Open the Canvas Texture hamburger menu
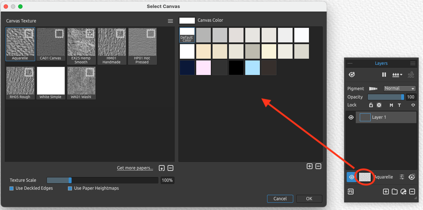The image size is (423, 210). (170, 21)
